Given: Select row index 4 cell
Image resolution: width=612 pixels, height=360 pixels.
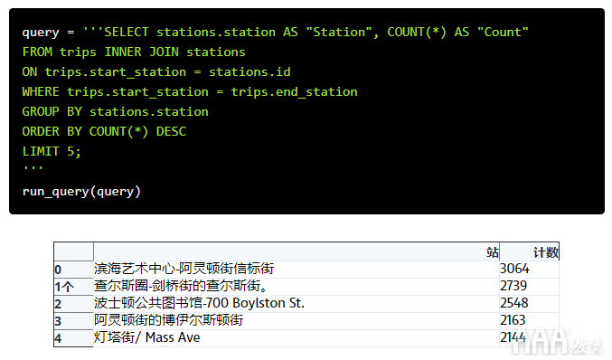Looking at the screenshot, I should tap(73, 338).
